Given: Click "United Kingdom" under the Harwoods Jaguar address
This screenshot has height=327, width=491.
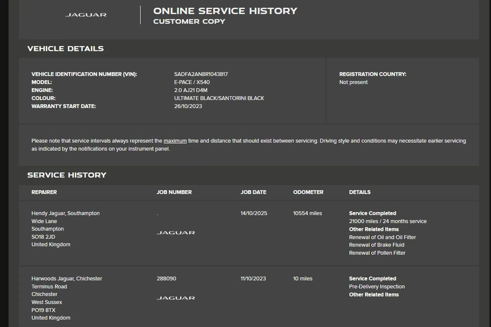Looking at the screenshot, I should (51, 318).
